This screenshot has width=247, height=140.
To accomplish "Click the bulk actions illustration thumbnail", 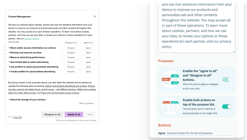I will click(171, 106).
